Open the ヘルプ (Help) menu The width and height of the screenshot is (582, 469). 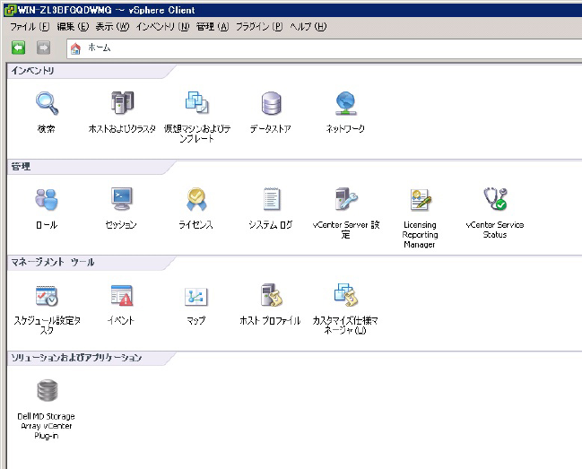click(x=308, y=27)
